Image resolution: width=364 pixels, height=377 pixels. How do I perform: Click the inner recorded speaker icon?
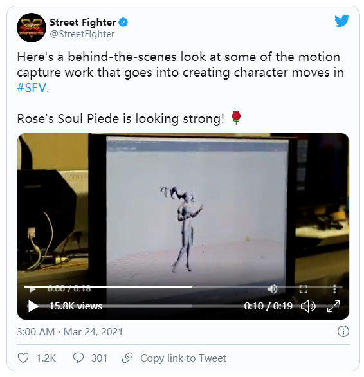pyautogui.click(x=273, y=289)
